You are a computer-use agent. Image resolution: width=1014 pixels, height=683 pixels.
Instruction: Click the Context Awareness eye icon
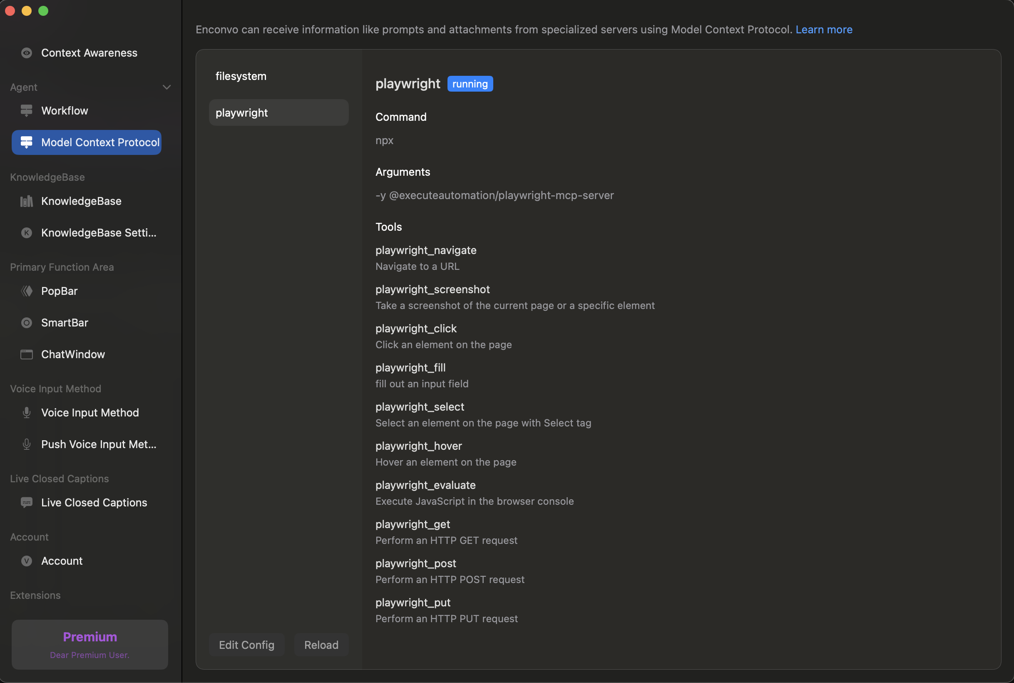[27, 53]
